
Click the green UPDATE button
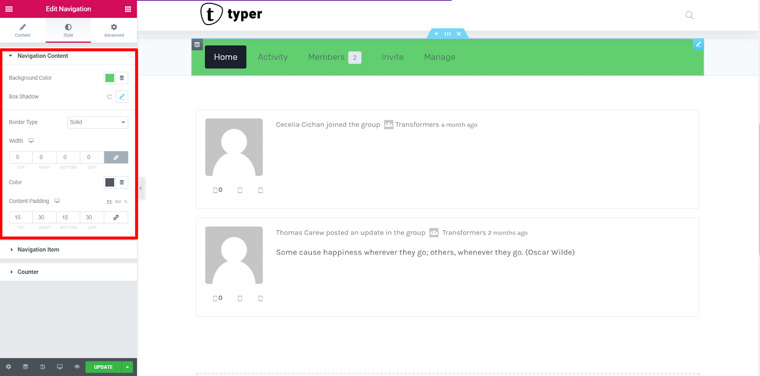point(103,367)
